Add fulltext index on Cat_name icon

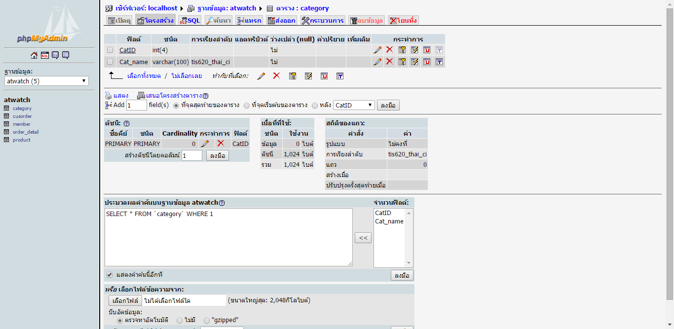tap(439, 62)
